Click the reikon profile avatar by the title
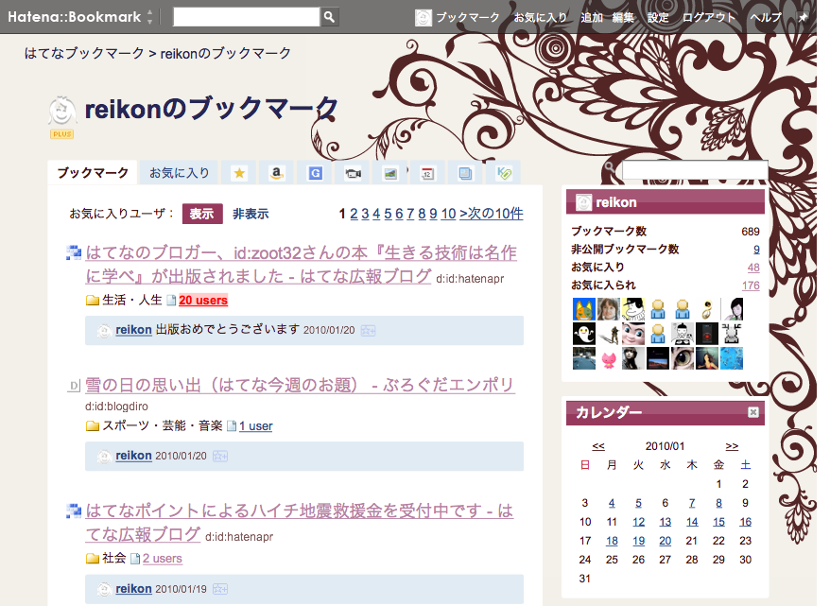830x606 pixels. 62,111
